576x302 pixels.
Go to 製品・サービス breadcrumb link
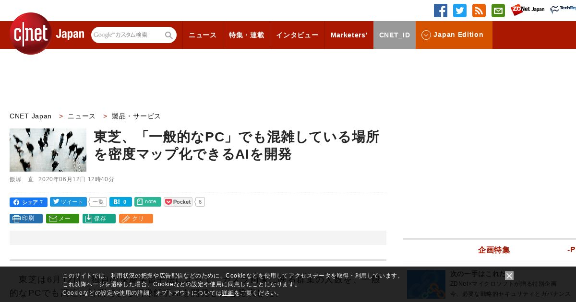point(136,116)
